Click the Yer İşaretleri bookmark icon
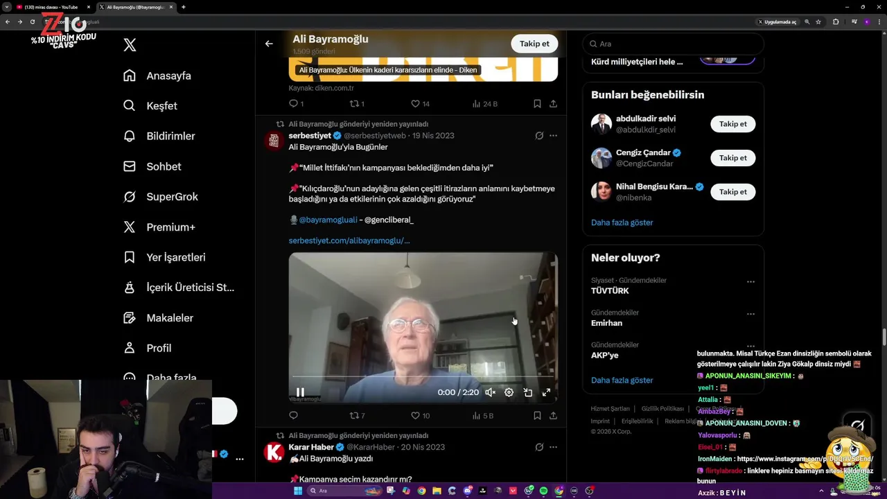887x499 pixels. click(x=130, y=257)
